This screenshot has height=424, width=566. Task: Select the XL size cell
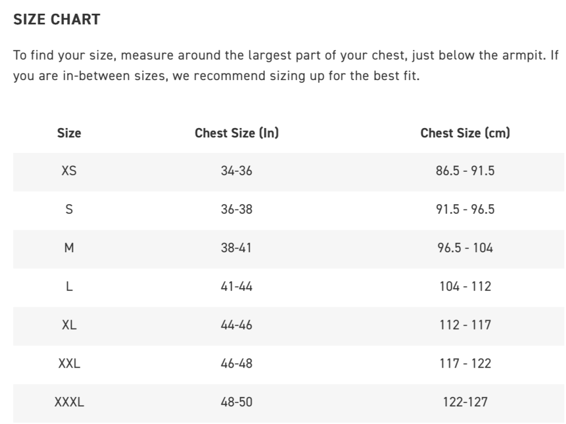point(69,325)
